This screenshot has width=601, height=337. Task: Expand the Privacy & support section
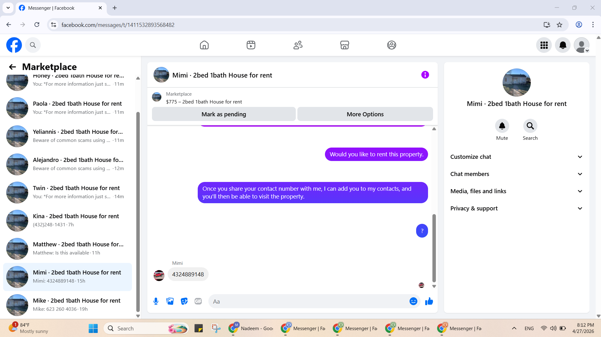[x=517, y=209]
